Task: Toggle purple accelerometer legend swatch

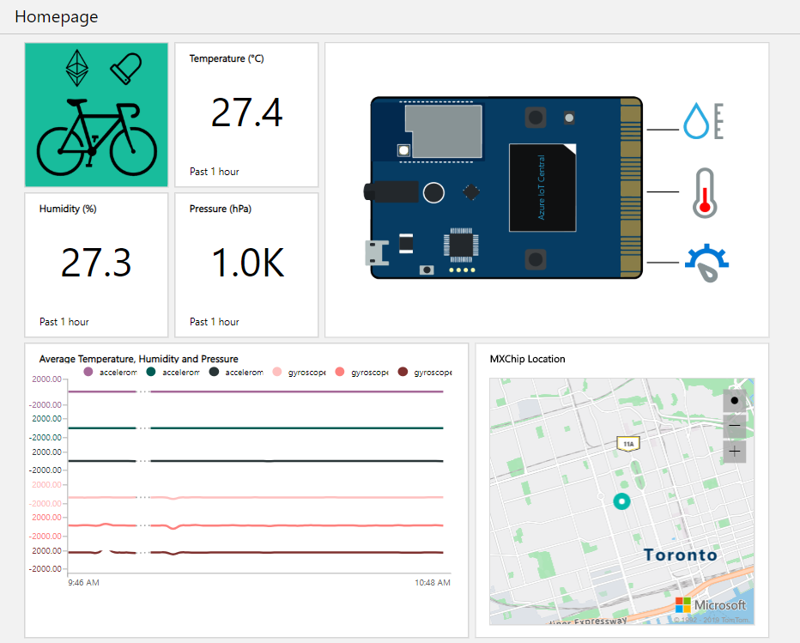Action: pos(88,372)
